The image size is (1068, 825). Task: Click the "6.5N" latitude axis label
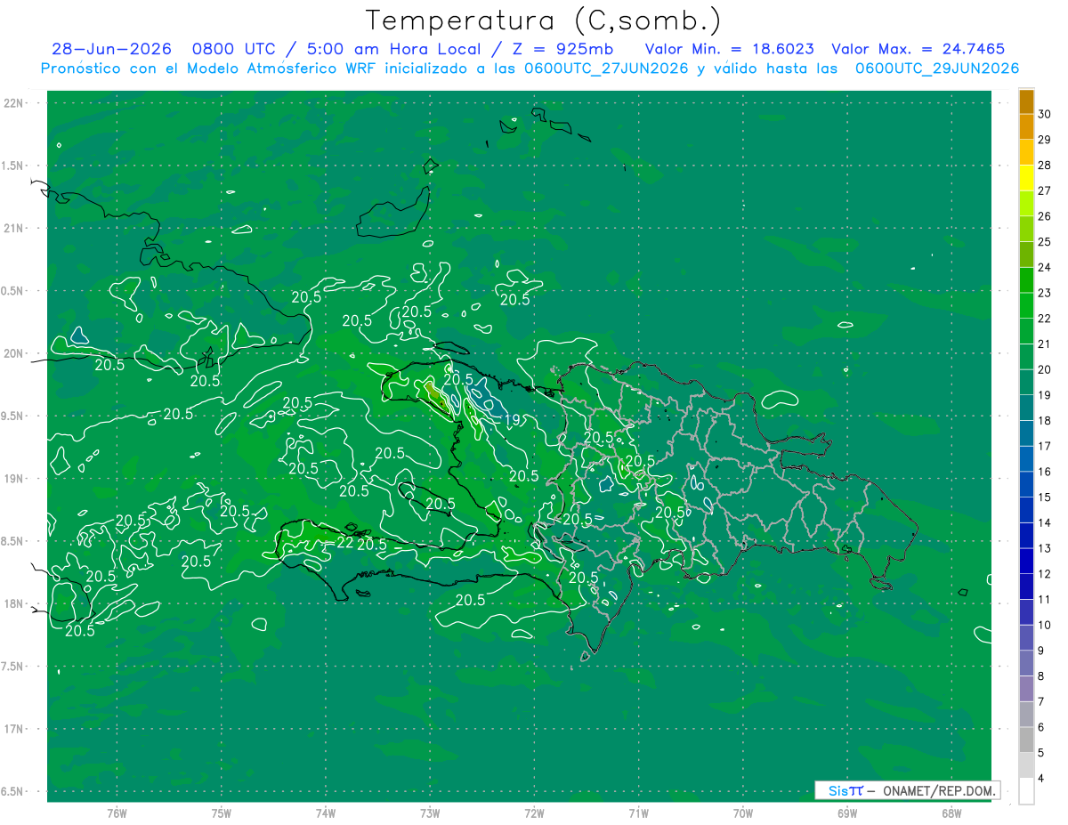(x=12, y=791)
